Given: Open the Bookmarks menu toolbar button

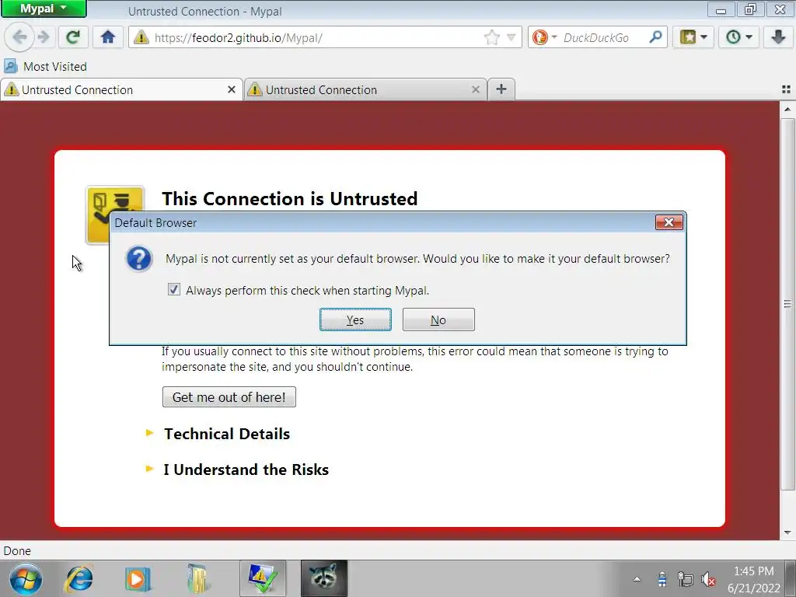Looking at the screenshot, I should tap(693, 37).
